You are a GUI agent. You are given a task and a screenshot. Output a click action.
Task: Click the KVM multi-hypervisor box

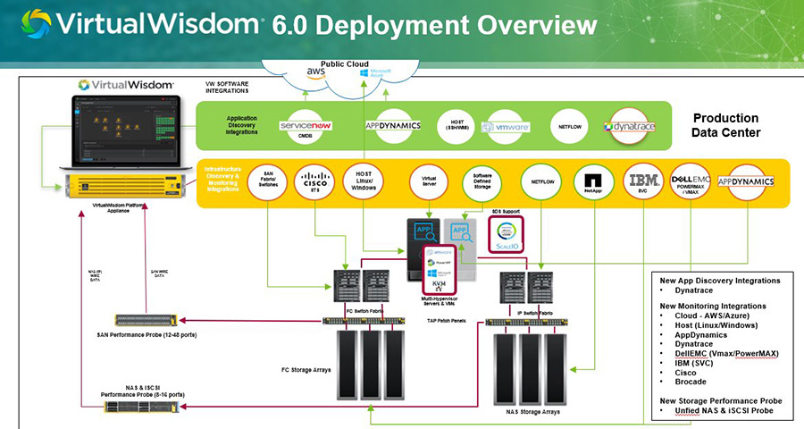[439, 271]
